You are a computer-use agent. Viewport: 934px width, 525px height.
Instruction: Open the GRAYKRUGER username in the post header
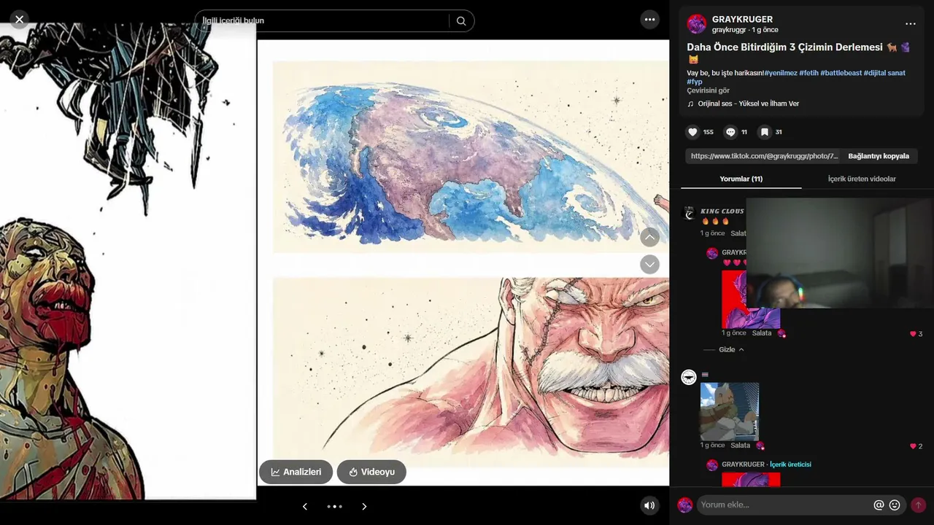[742, 19]
